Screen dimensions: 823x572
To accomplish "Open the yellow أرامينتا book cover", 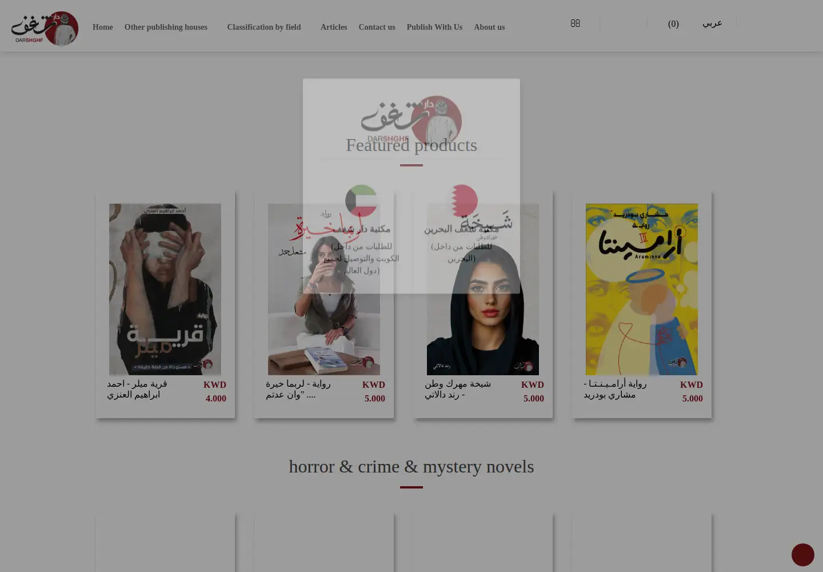I will click(x=642, y=289).
